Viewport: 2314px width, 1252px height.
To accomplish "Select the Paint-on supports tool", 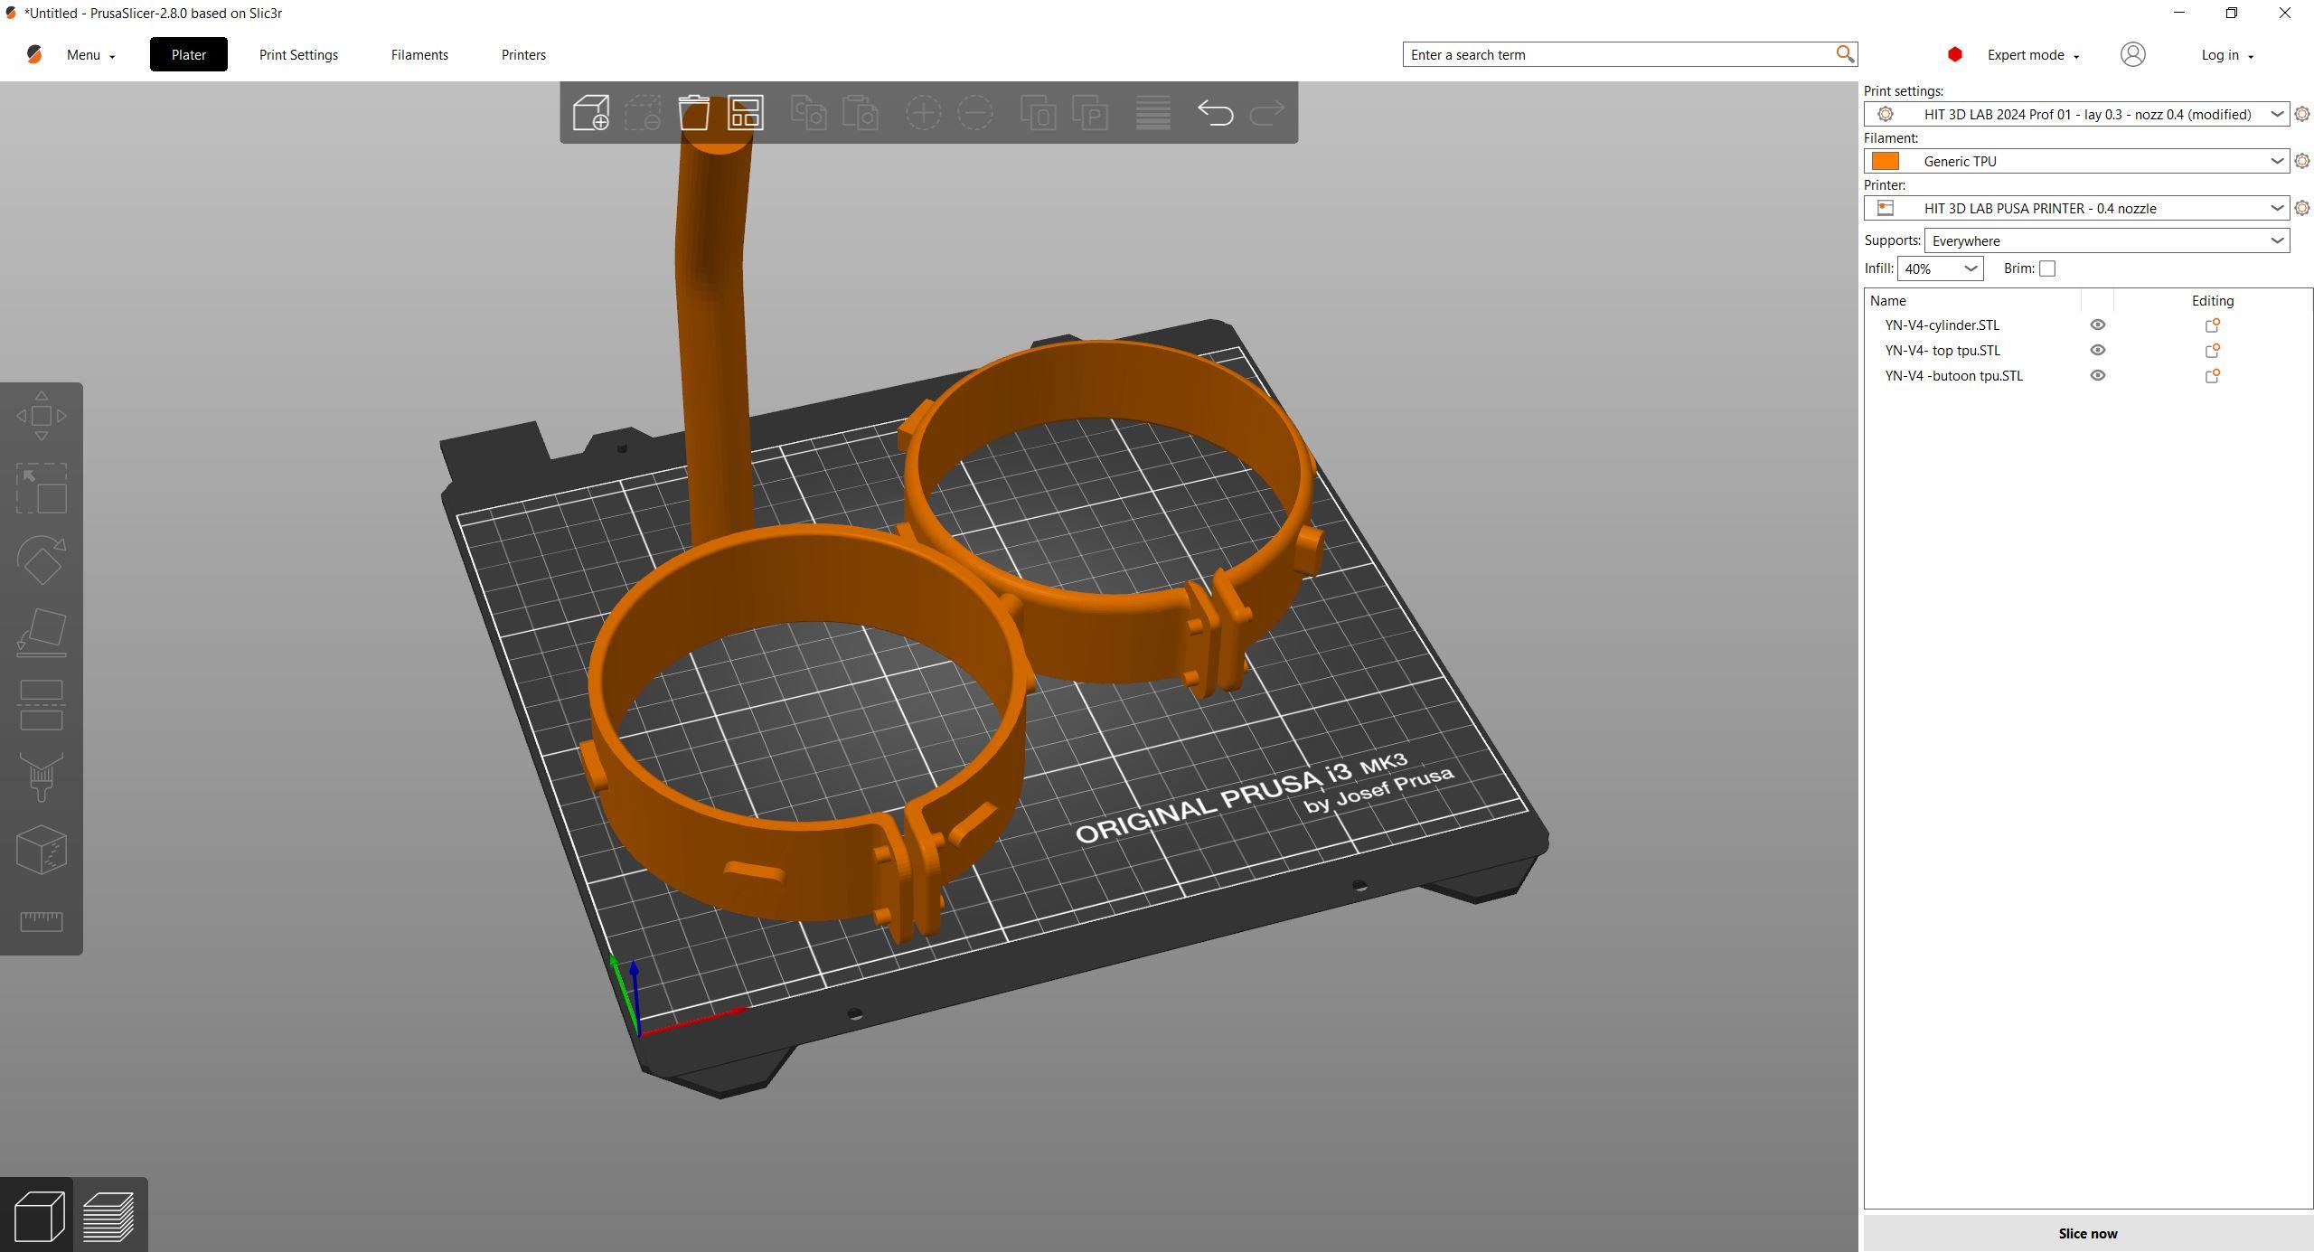I will 42,777.
